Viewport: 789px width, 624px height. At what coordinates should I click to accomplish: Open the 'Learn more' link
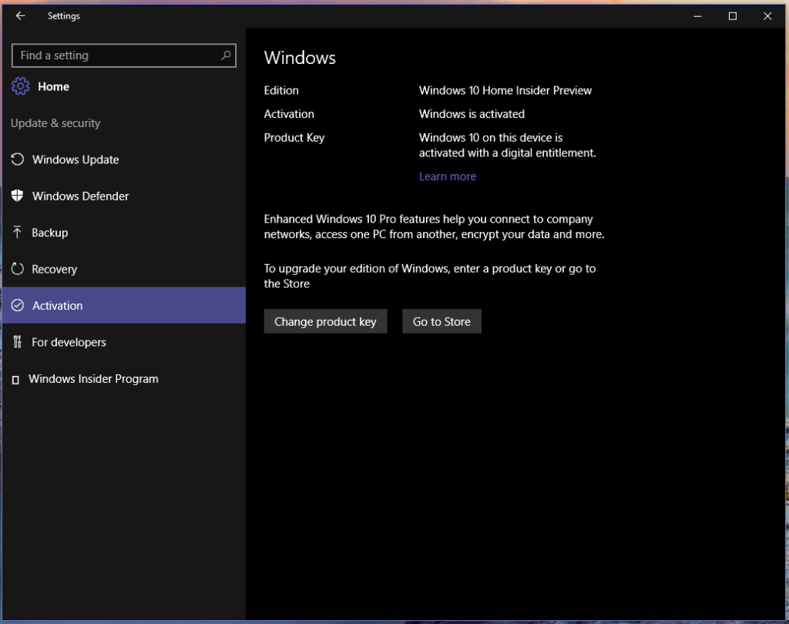tap(447, 176)
